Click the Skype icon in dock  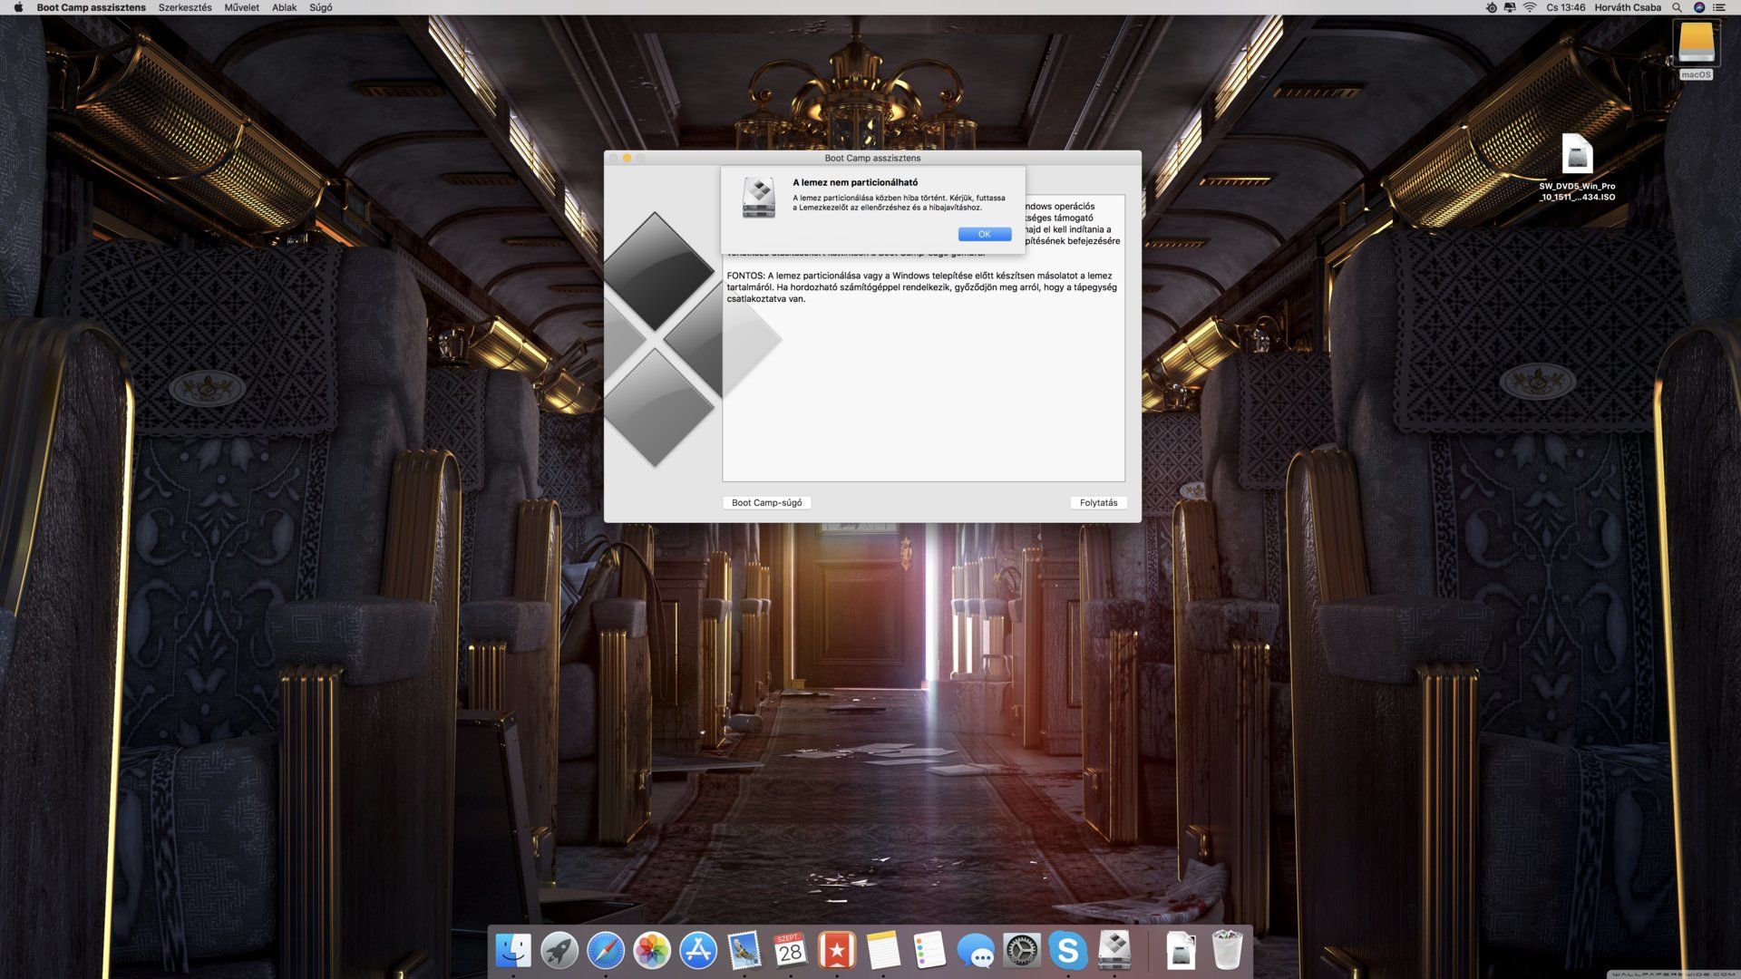[x=1068, y=950]
